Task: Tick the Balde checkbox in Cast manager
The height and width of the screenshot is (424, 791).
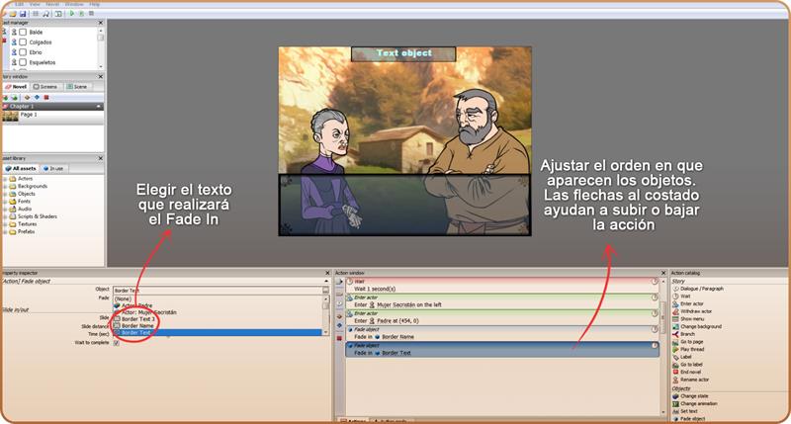Action: [23, 33]
